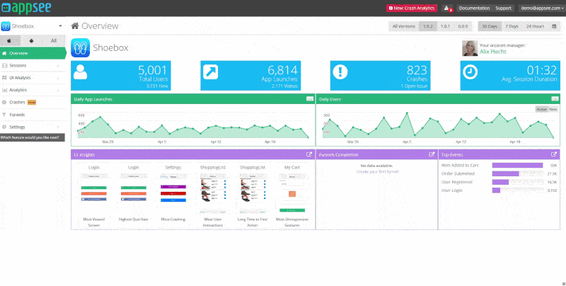This screenshot has height=286, width=566.
Task: Open the notifications alert icon
Action: tap(447, 8)
